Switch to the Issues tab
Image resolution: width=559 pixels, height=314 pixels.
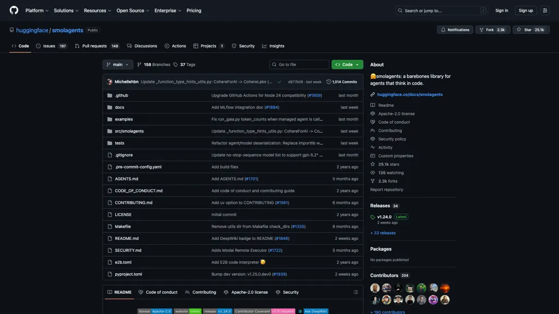coord(51,46)
